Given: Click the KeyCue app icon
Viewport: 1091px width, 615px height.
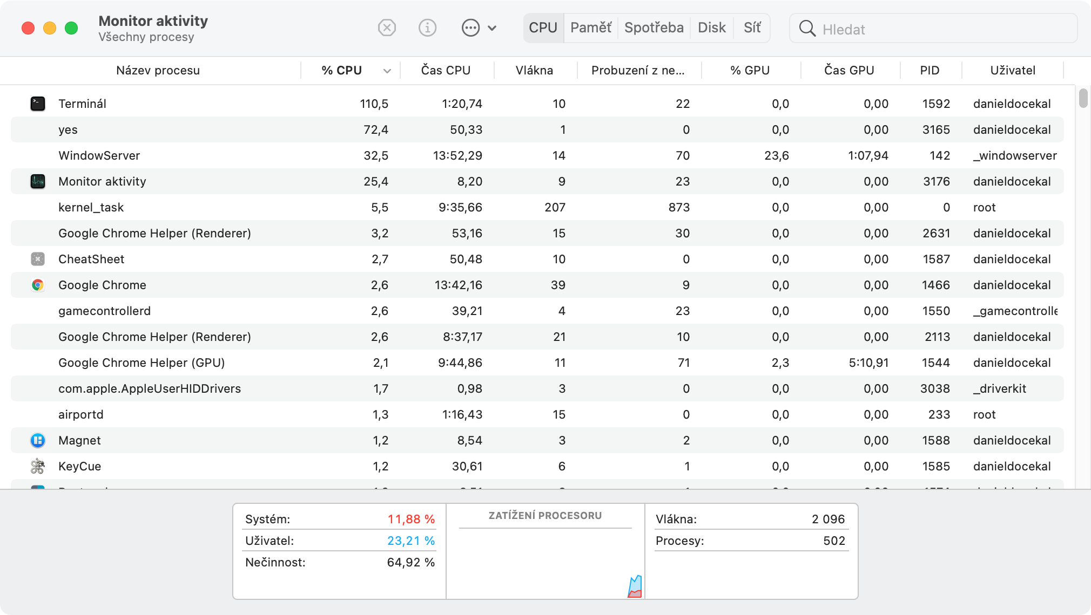Looking at the screenshot, I should (38, 466).
